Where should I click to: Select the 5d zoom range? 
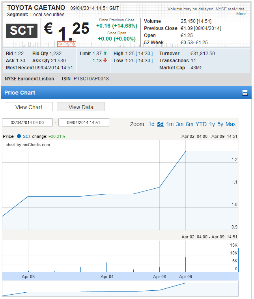160,124
